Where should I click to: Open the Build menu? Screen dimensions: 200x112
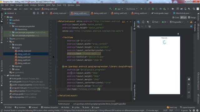[x=48, y=5]
